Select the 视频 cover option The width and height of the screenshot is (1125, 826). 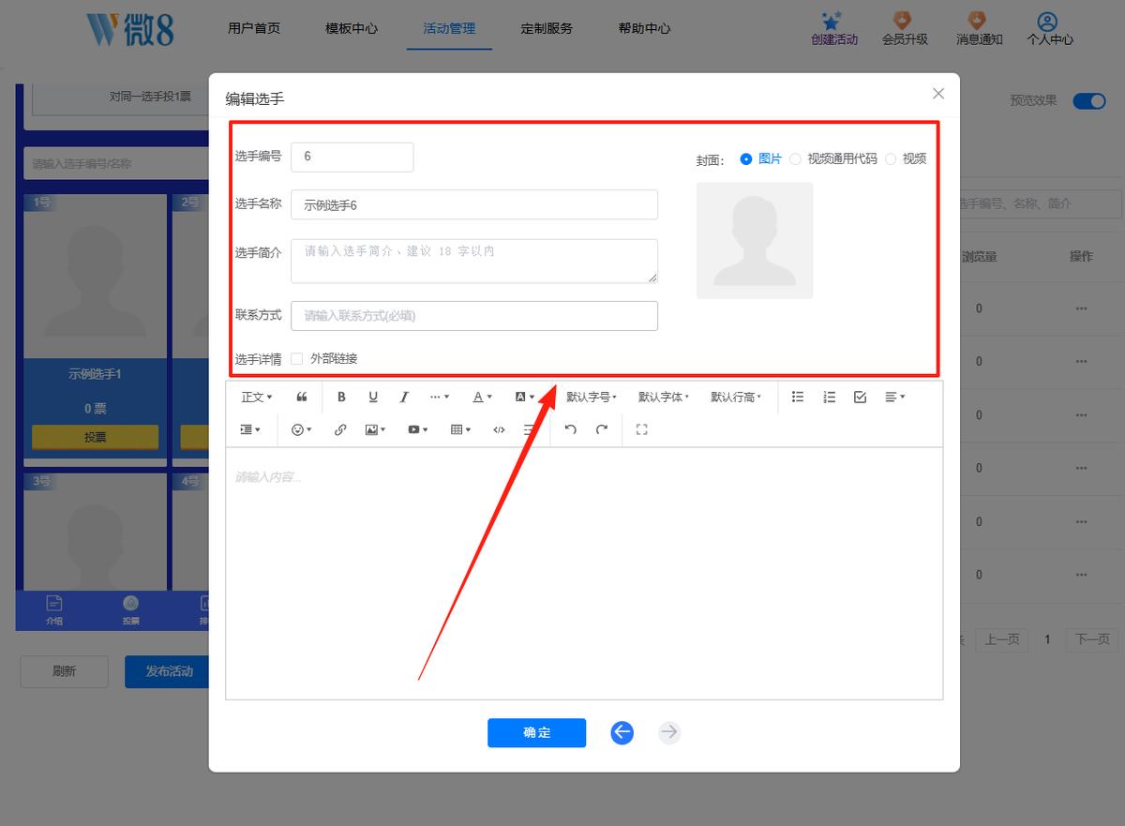click(x=906, y=159)
